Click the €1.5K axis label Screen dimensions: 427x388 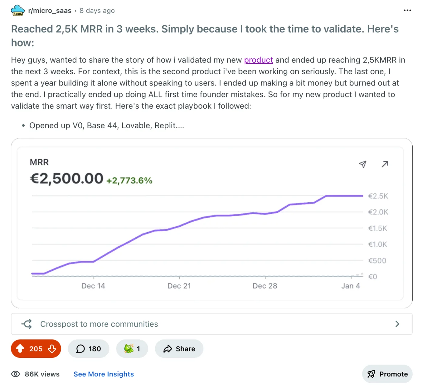(x=378, y=228)
